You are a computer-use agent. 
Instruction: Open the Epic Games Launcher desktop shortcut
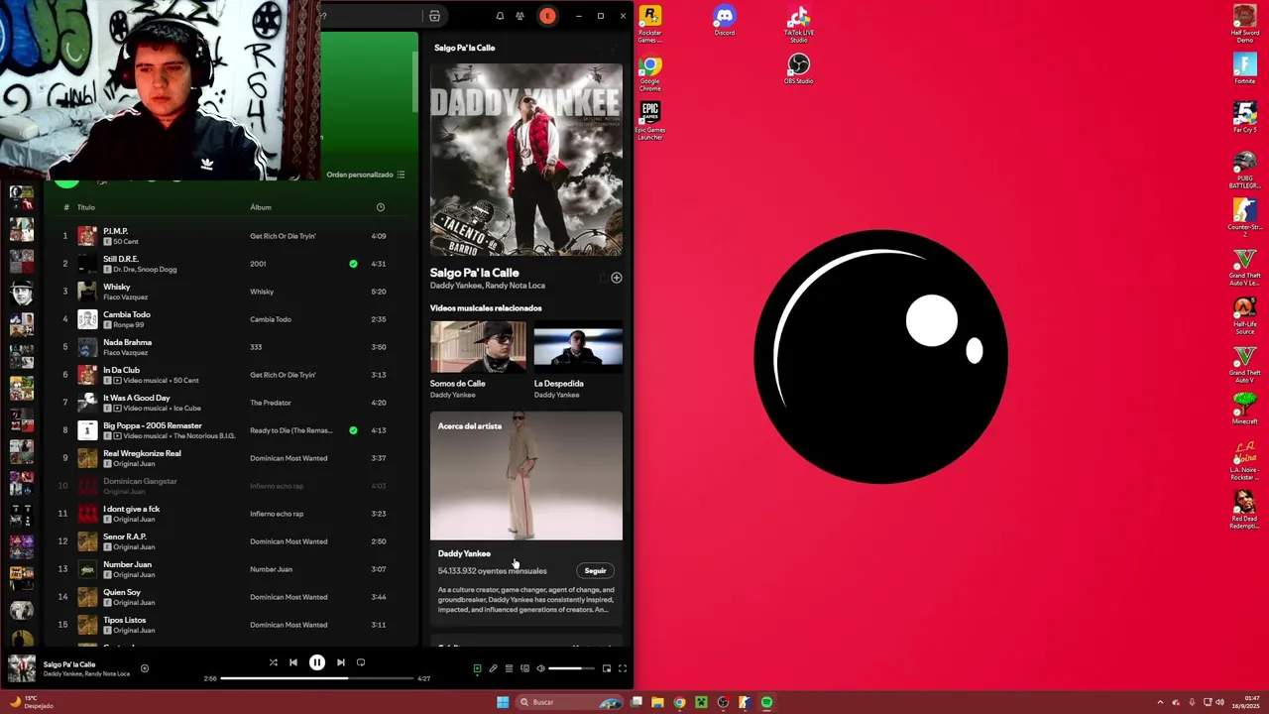[650, 121]
